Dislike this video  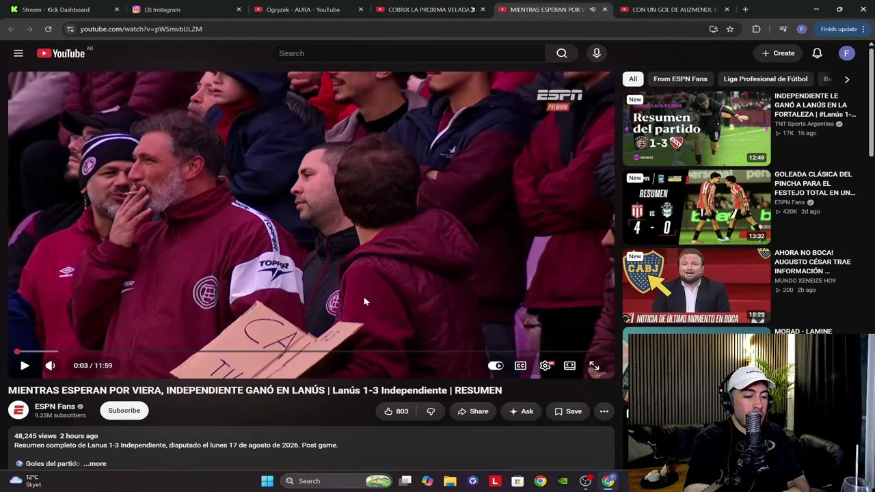(x=431, y=411)
